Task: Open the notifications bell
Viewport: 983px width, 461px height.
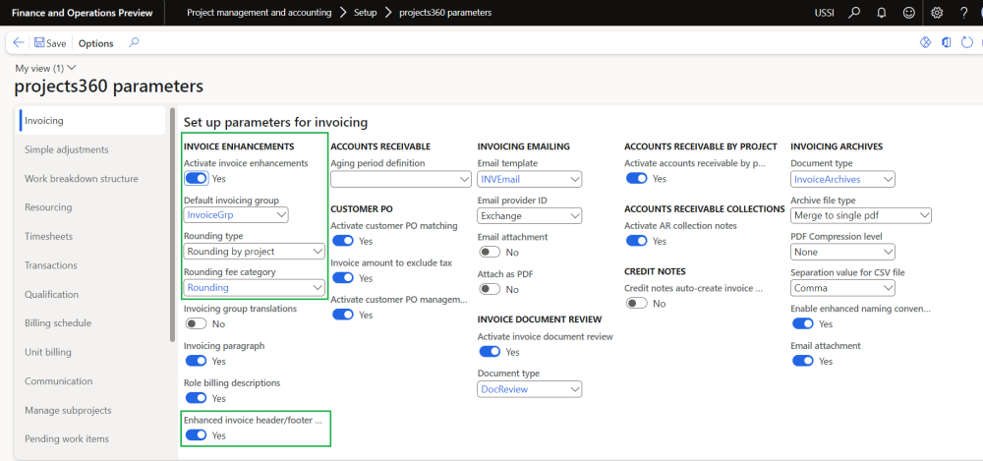Action: tap(882, 13)
